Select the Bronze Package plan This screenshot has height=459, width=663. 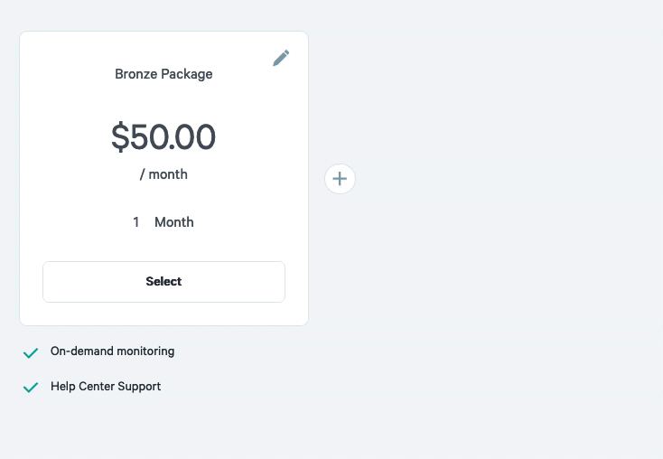click(x=163, y=281)
